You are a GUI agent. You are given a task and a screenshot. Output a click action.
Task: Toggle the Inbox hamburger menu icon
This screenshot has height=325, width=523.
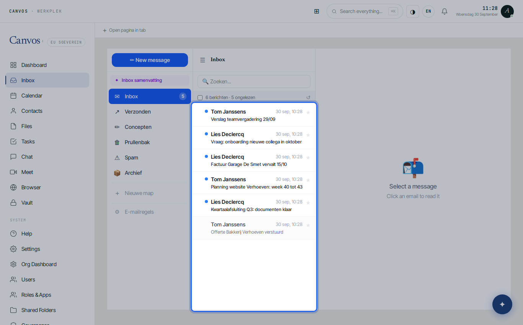click(203, 60)
